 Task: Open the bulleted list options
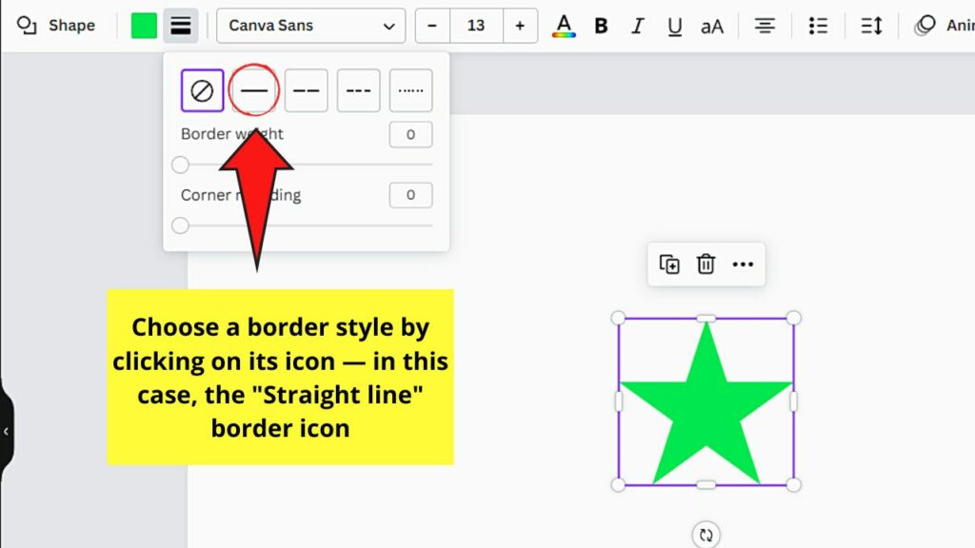click(x=817, y=26)
